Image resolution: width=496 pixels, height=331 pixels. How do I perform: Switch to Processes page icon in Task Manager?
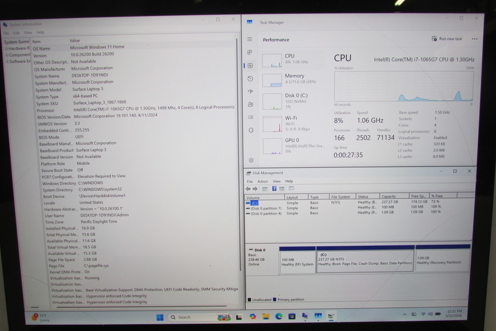[250, 52]
